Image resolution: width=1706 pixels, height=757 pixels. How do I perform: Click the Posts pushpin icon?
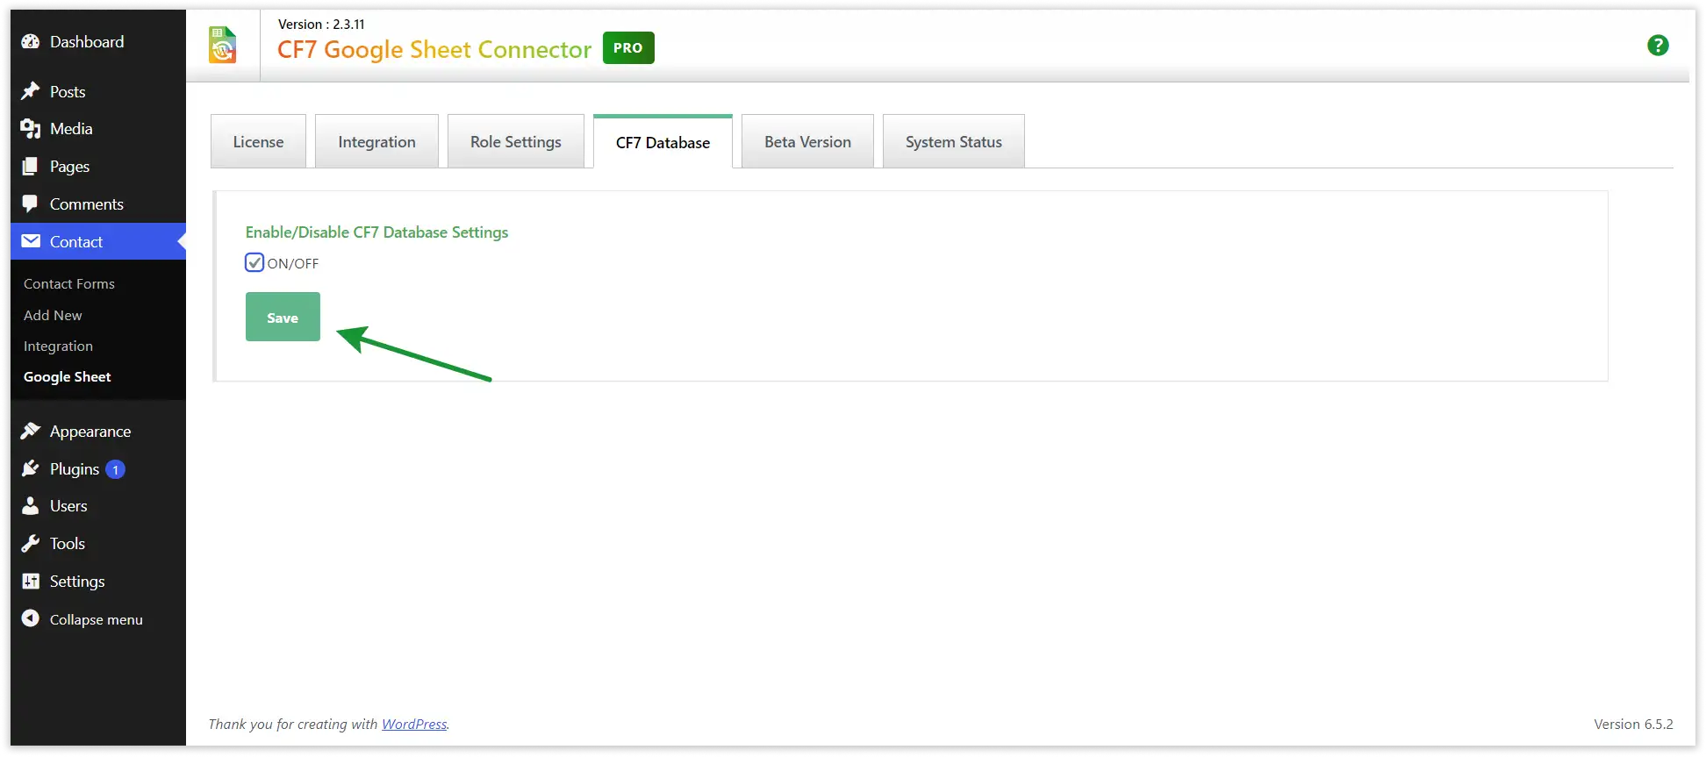(x=31, y=91)
